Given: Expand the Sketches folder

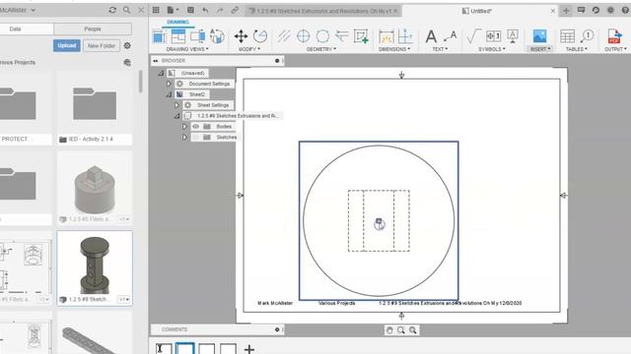Looking at the screenshot, I should pos(184,138).
